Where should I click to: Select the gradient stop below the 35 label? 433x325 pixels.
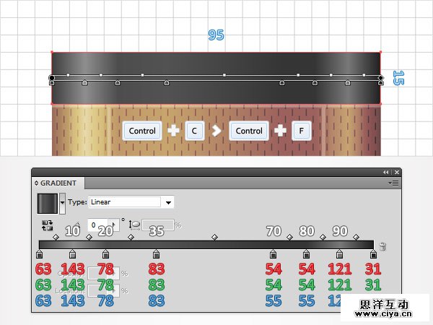[x=157, y=255]
